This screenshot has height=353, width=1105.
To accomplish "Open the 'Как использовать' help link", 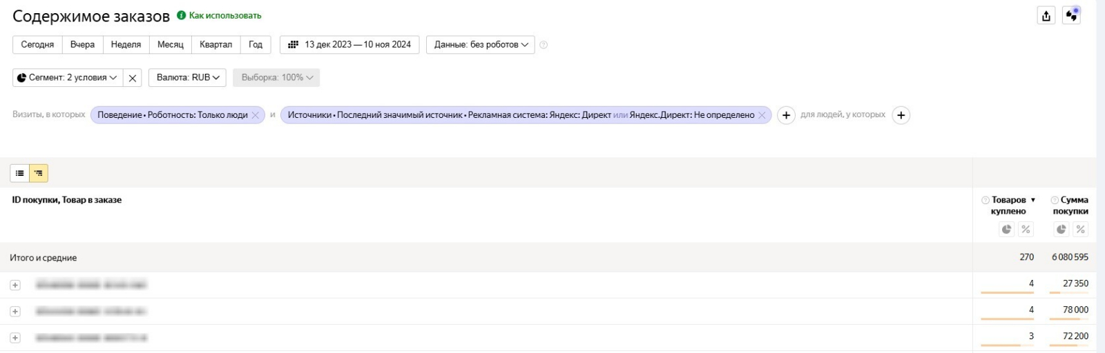I will [225, 16].
